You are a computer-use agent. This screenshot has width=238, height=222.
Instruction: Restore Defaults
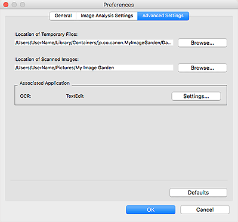(198, 193)
